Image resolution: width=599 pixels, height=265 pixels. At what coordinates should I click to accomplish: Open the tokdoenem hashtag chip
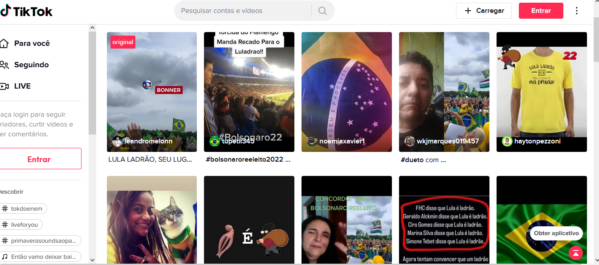[23, 208]
